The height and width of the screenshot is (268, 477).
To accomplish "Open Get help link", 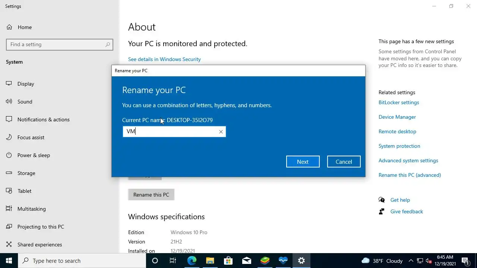I will pos(400,200).
